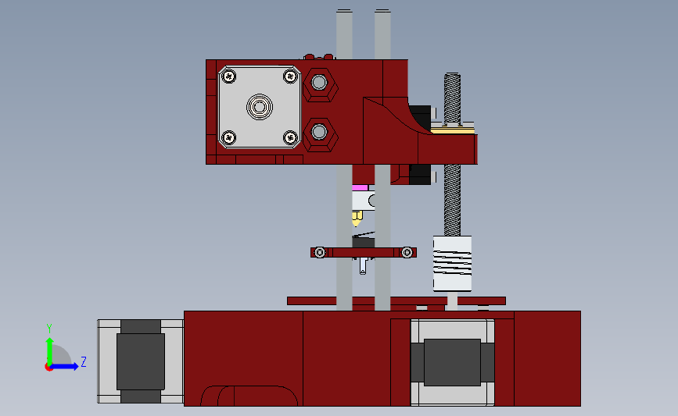
Task: Click the green Y axis of the orientation triad
Action: [49, 350]
